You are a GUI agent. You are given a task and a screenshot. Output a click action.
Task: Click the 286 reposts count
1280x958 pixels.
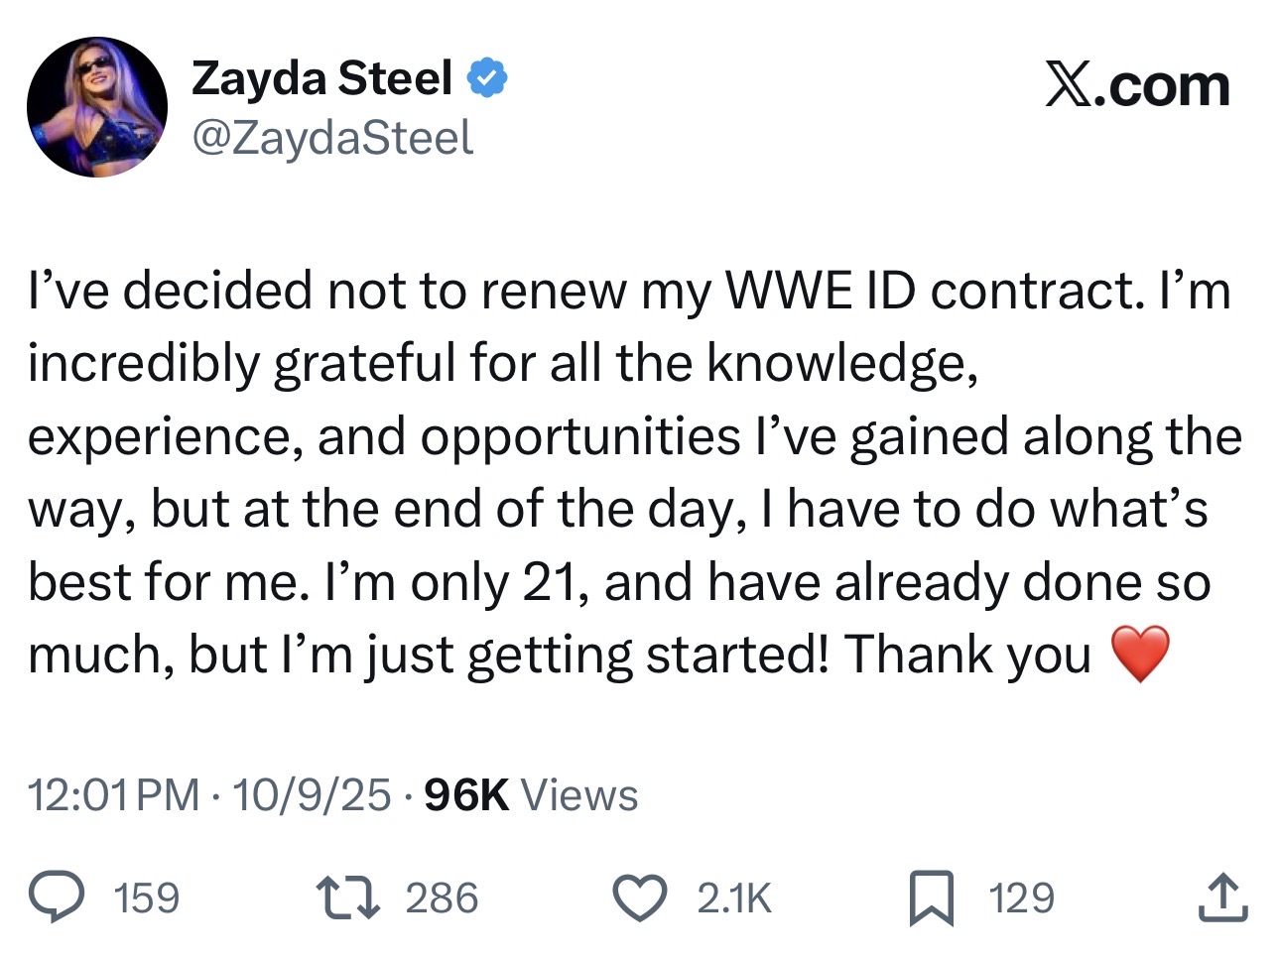(x=442, y=898)
